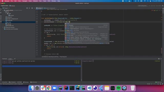Click the Event Log icon in status bar
This screenshot has width=164, height=92.
pos(158,82)
